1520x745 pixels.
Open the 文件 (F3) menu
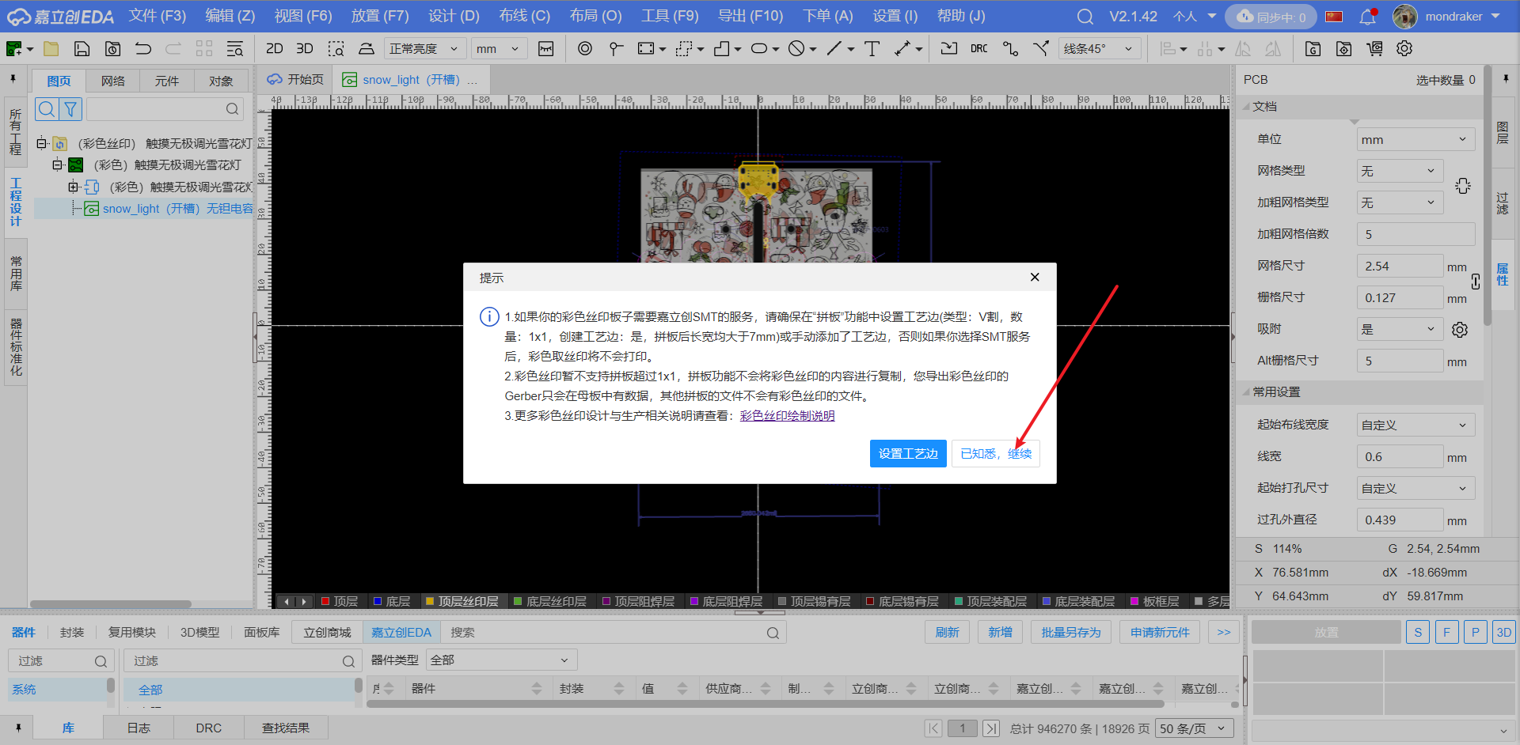158,16
